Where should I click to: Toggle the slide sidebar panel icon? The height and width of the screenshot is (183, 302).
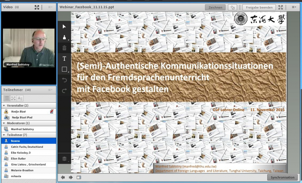point(79,178)
